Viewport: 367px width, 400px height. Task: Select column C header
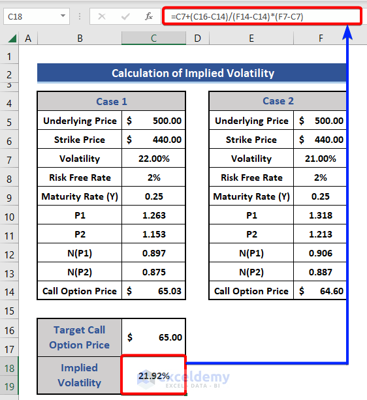(x=153, y=38)
